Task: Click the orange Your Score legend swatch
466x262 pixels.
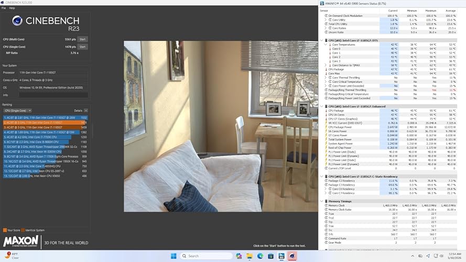Action: 5,230
